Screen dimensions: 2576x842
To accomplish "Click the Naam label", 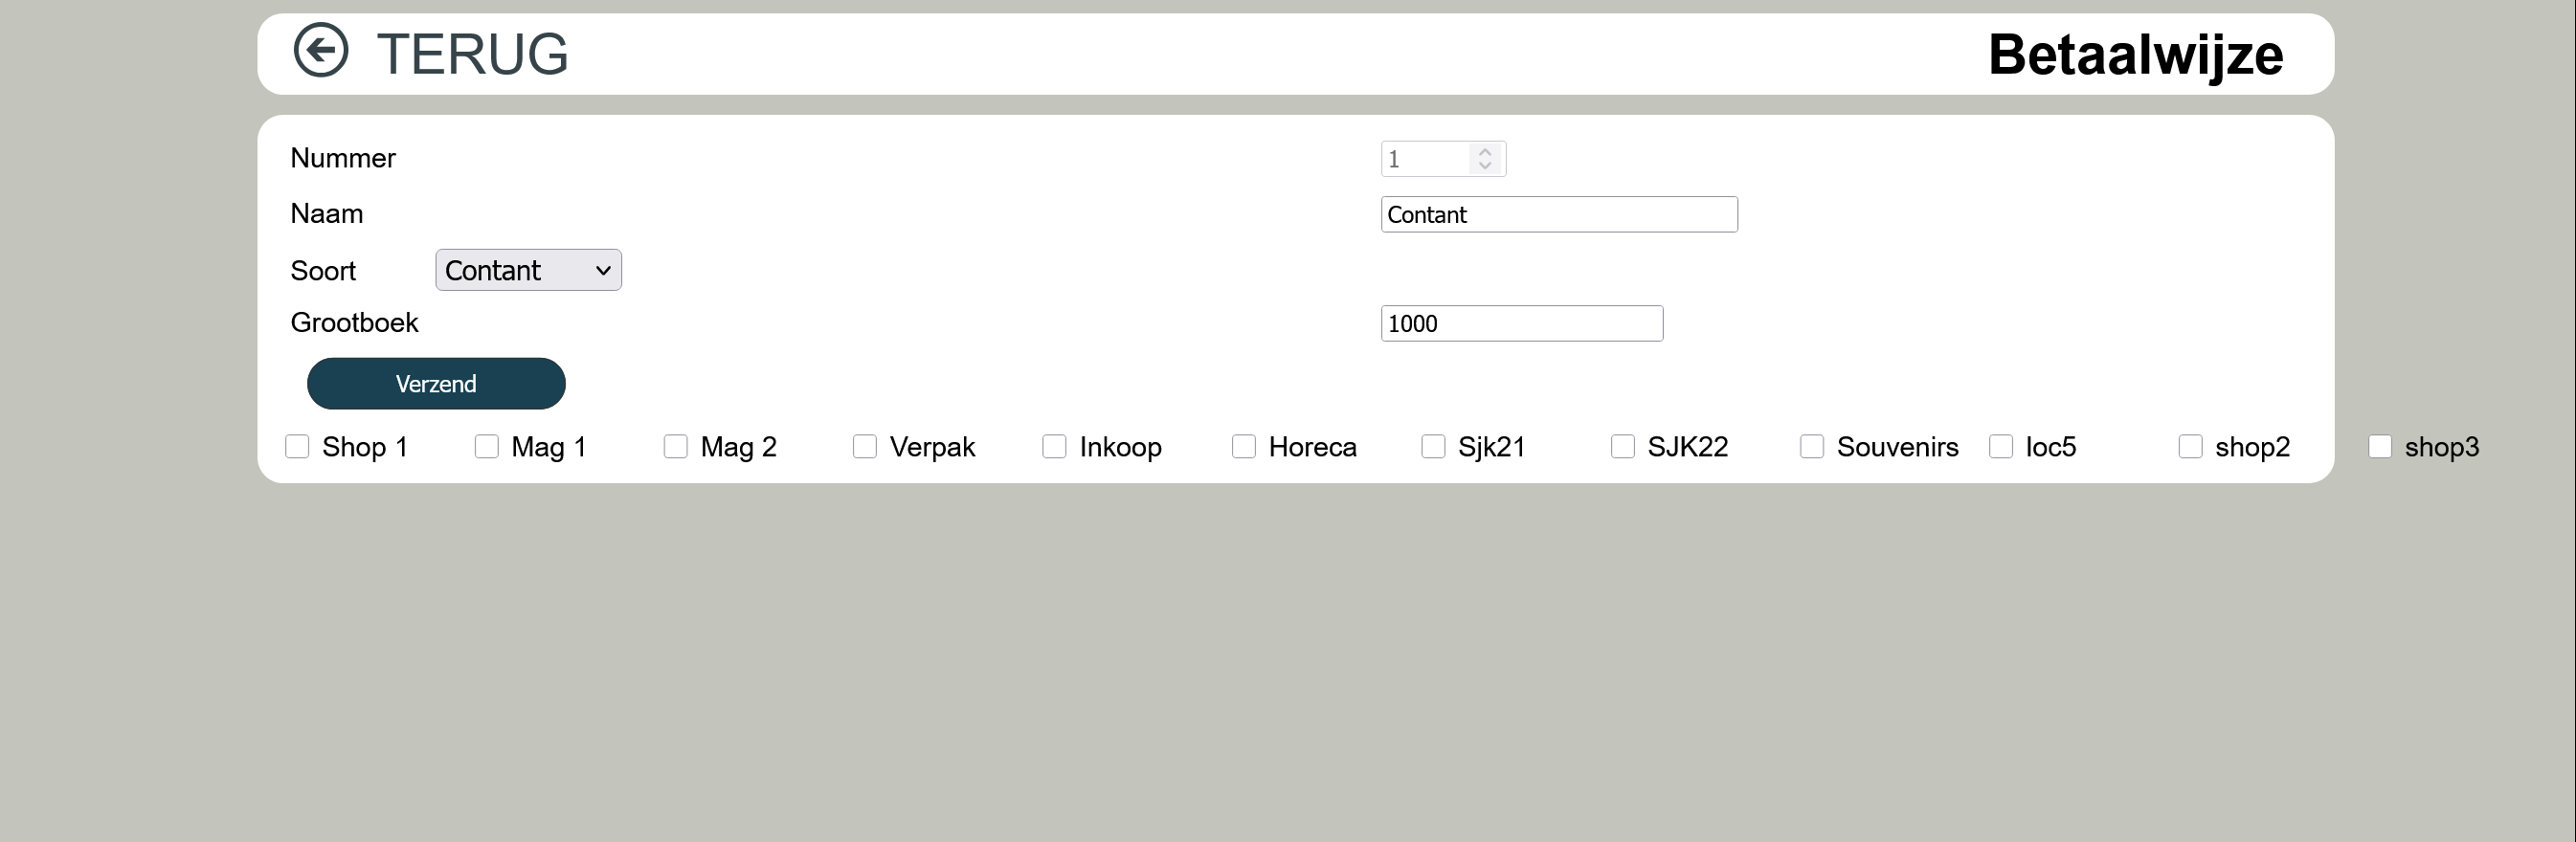I will tap(327, 214).
